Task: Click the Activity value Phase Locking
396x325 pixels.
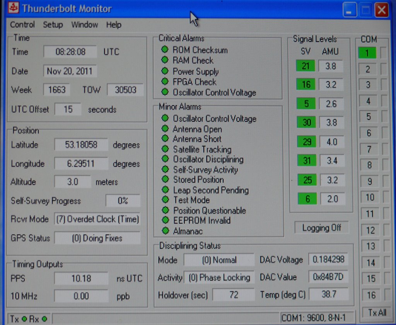Action: point(219,277)
